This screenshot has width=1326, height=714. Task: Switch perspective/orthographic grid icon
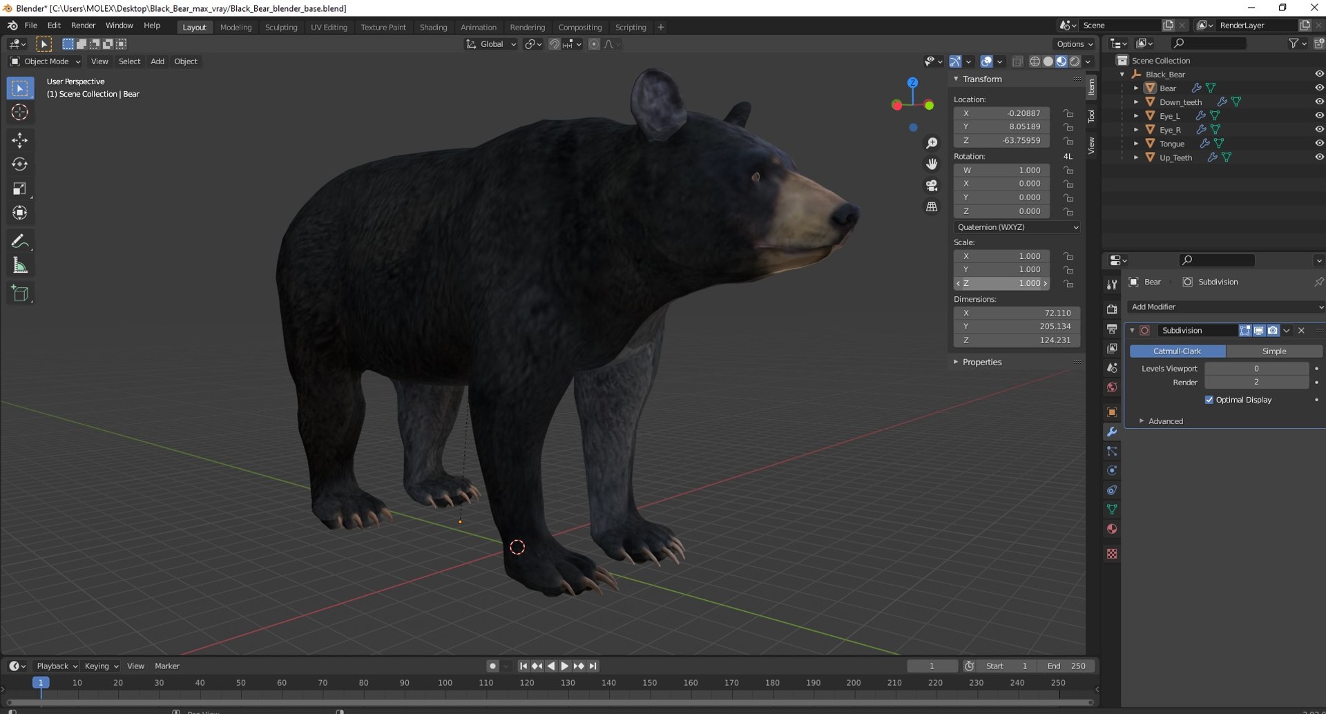click(x=932, y=207)
